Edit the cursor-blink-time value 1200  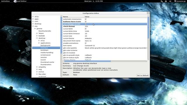(87, 31)
